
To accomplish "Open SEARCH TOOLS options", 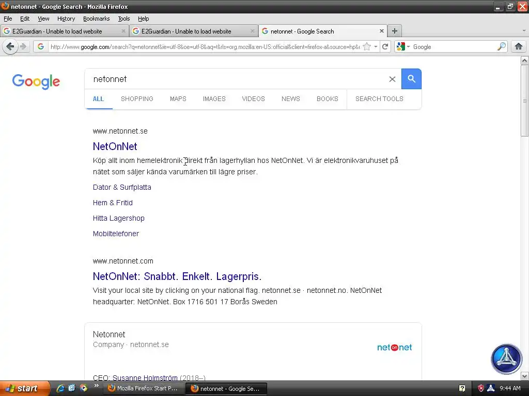I will (379, 99).
